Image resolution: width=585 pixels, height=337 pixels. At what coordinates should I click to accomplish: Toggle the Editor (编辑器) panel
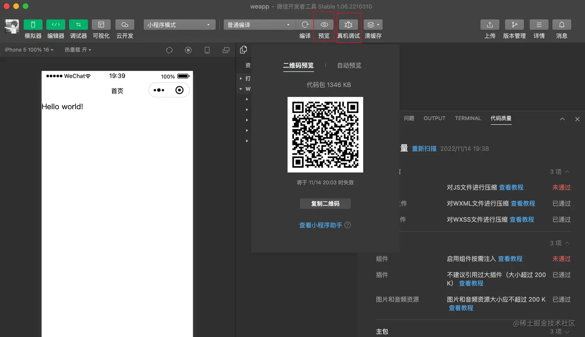pos(56,25)
